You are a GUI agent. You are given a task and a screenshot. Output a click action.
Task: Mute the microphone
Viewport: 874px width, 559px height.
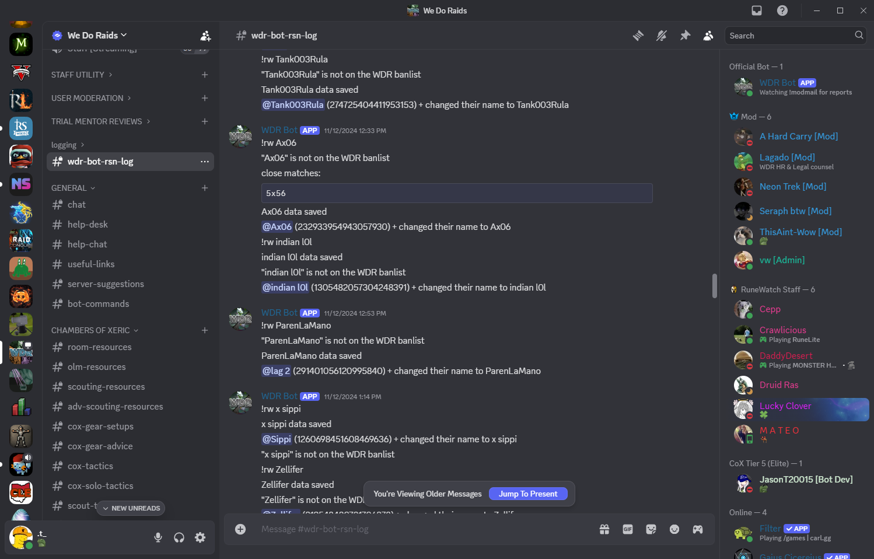pyautogui.click(x=158, y=537)
